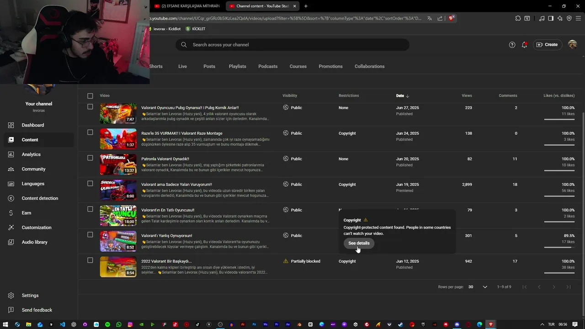Click the Public globe icon for Patronla Valorant Oynadık
Image resolution: width=585 pixels, height=329 pixels.
point(286,159)
